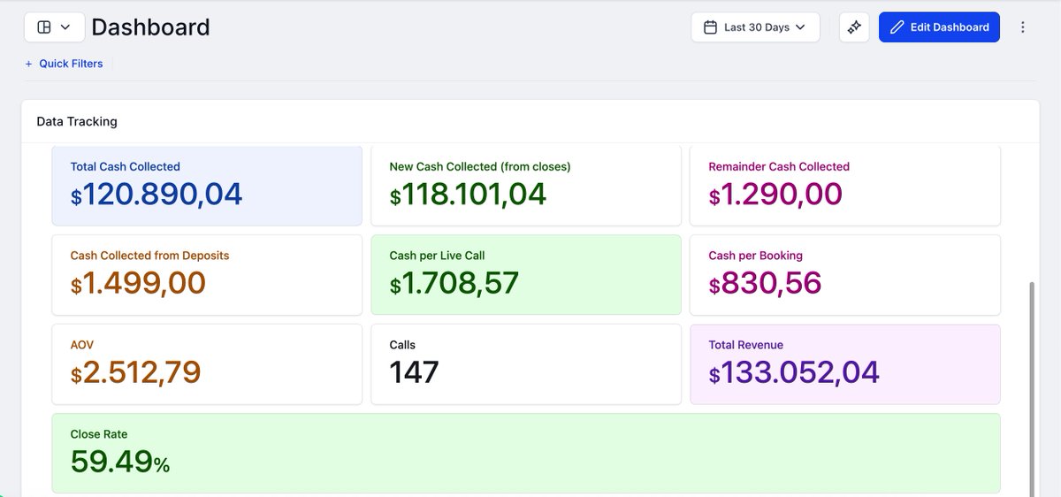Open the Cash Collected from Deposits card
This screenshot has height=497, width=1061.
coord(207,275)
